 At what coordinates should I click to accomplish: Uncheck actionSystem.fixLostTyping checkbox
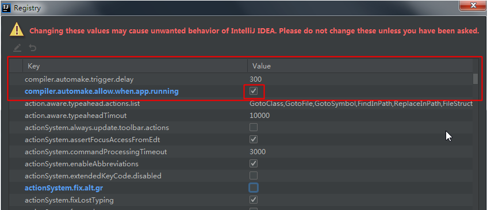tap(254, 200)
